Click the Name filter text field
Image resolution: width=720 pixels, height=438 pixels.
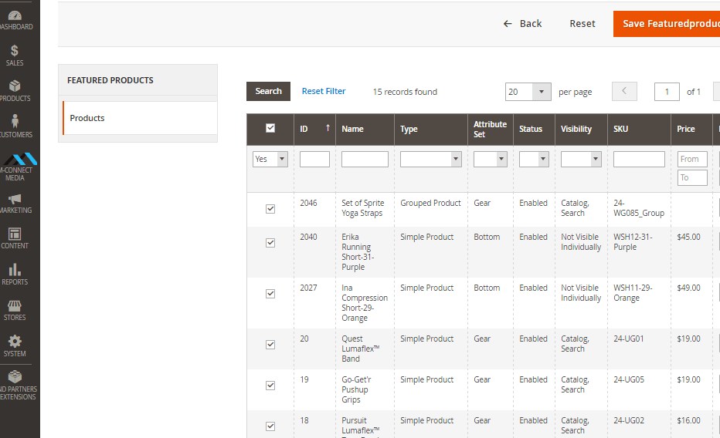point(365,160)
